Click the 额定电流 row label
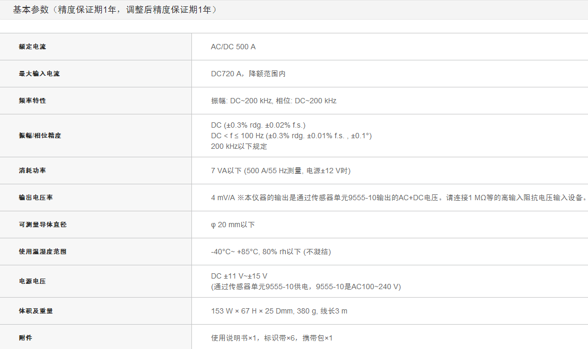Screen dimensions: 588x349 coord(32,47)
